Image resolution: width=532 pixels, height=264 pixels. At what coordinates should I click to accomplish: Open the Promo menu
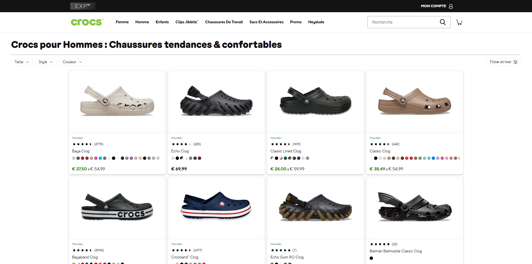point(296,22)
